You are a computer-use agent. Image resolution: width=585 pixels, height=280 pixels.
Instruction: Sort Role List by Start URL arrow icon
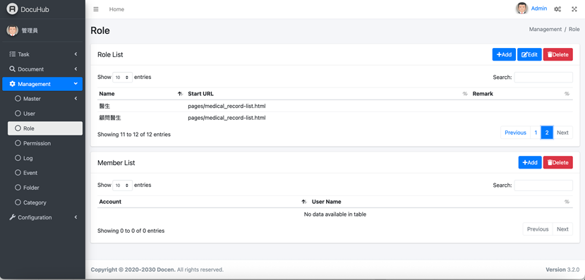click(x=465, y=94)
